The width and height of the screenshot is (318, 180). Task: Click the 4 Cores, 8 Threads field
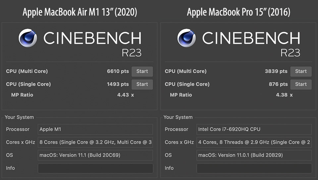[x=254, y=142]
